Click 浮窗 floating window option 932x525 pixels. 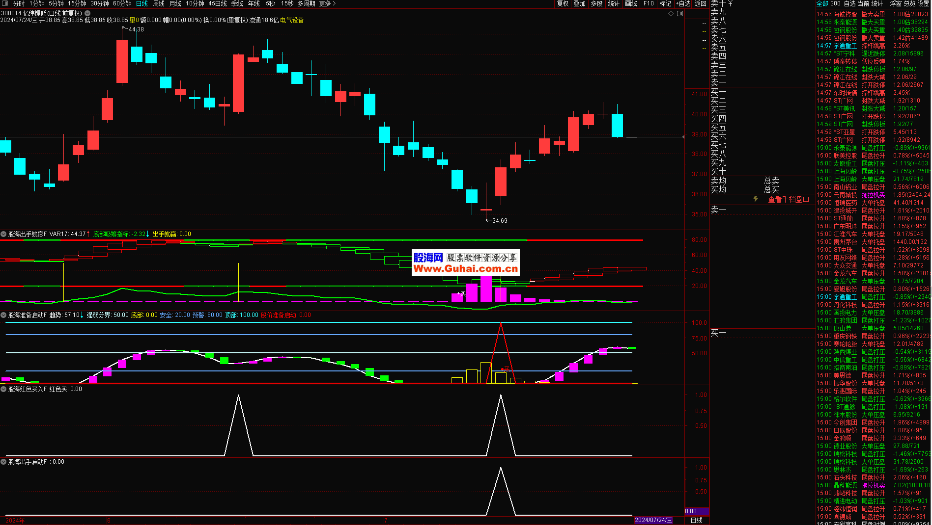896,3
